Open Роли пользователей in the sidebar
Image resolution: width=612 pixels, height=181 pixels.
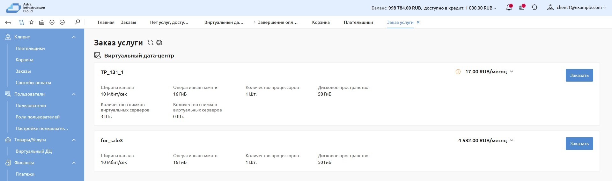point(38,117)
